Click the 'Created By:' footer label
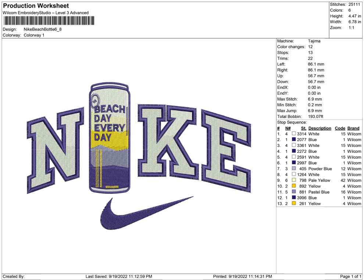The height and width of the screenshot is (280, 364). (x=14, y=276)
